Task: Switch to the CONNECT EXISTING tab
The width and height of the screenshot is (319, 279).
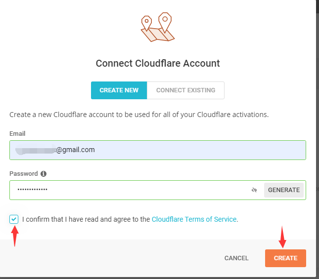Action: [x=185, y=90]
